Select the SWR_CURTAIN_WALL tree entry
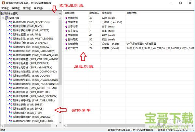This screenshot has width=195, height=132. coord(36,55)
